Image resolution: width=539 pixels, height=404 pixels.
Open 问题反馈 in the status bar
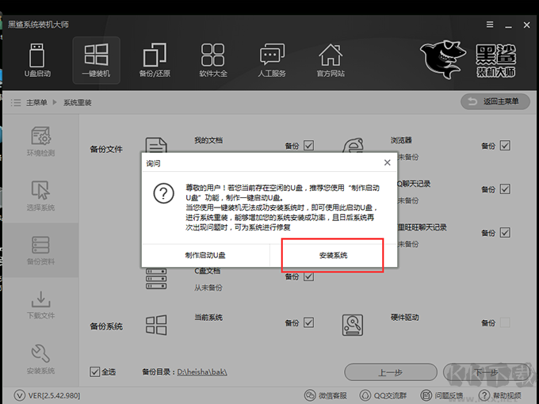(x=442, y=395)
